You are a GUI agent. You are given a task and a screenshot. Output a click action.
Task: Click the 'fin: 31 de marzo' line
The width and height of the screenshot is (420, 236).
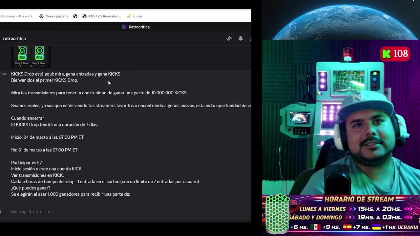click(x=44, y=150)
